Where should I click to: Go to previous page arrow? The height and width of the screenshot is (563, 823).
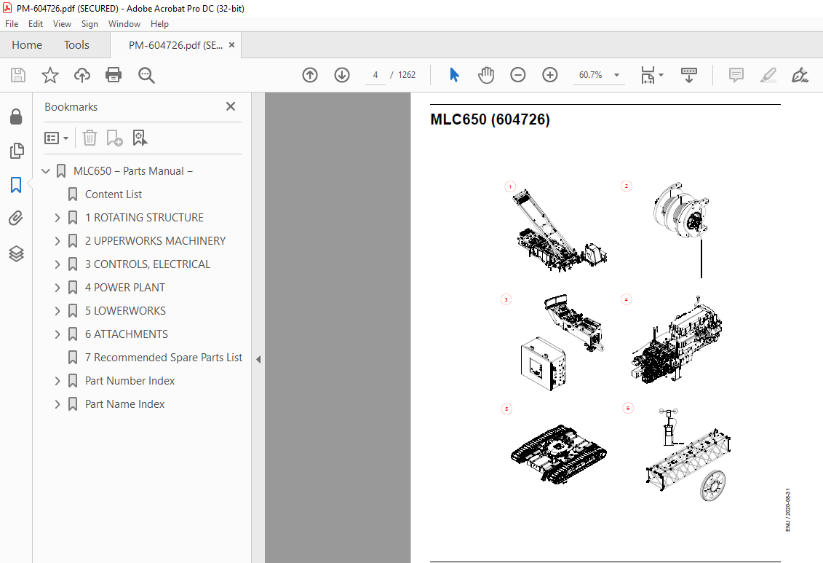point(310,75)
